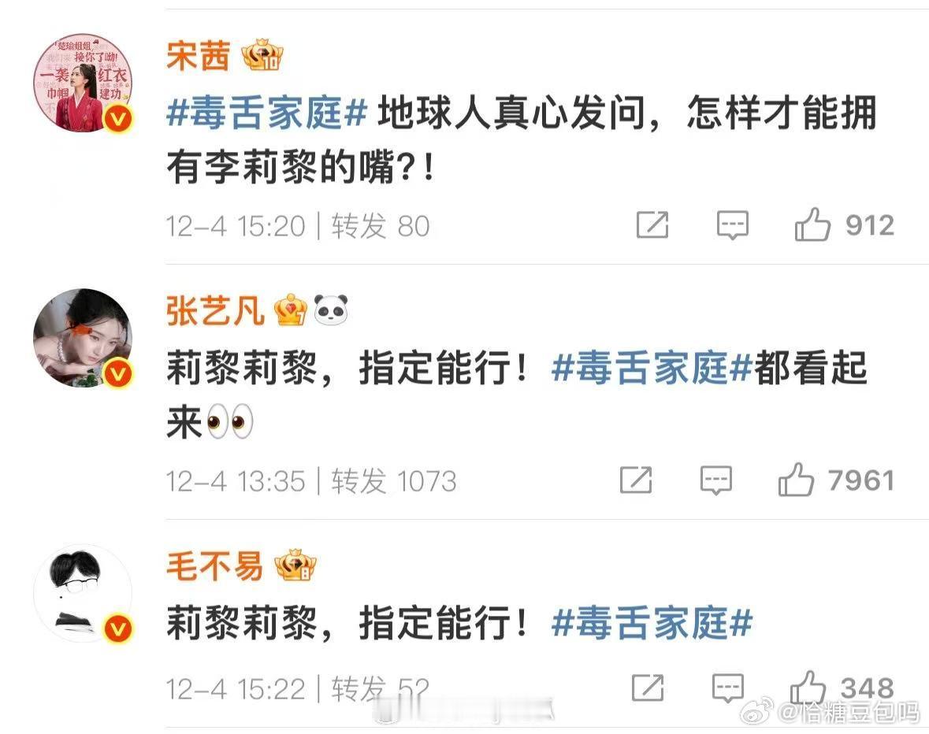Image resolution: width=929 pixels, height=734 pixels.
Task: Open #毒舌家庭# hashtag in 毛不易's post
Action: [652, 623]
